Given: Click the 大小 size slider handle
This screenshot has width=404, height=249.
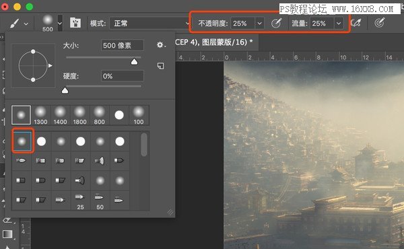Looking at the screenshot, I should pos(134,62).
